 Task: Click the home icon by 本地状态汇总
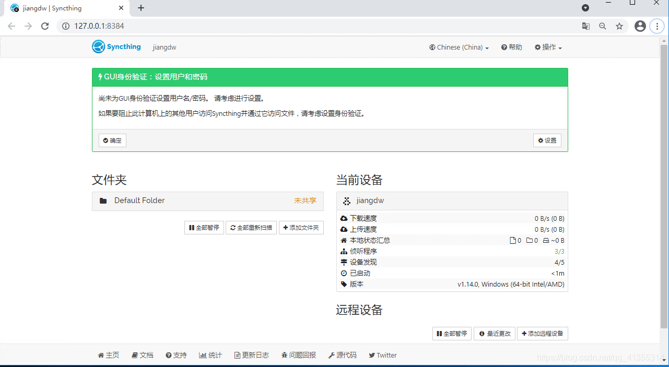pyautogui.click(x=344, y=240)
